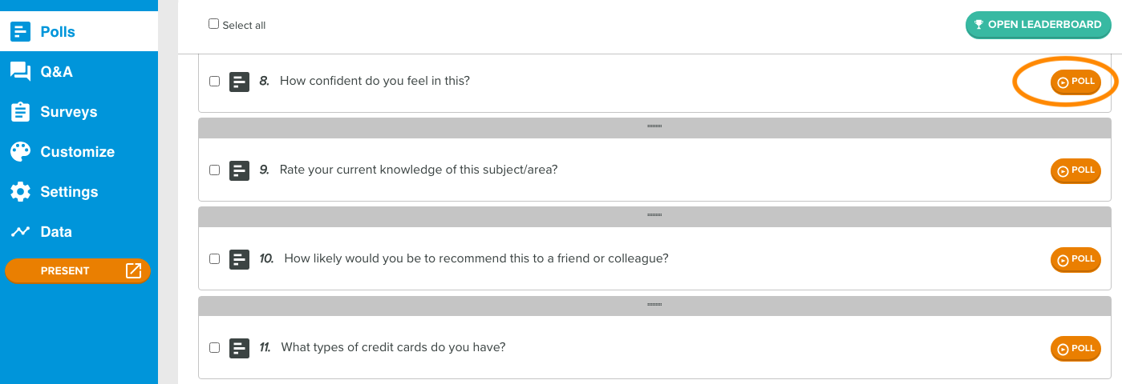Image resolution: width=1122 pixels, height=384 pixels.
Task: Check the box for question 8
Action: [214, 81]
